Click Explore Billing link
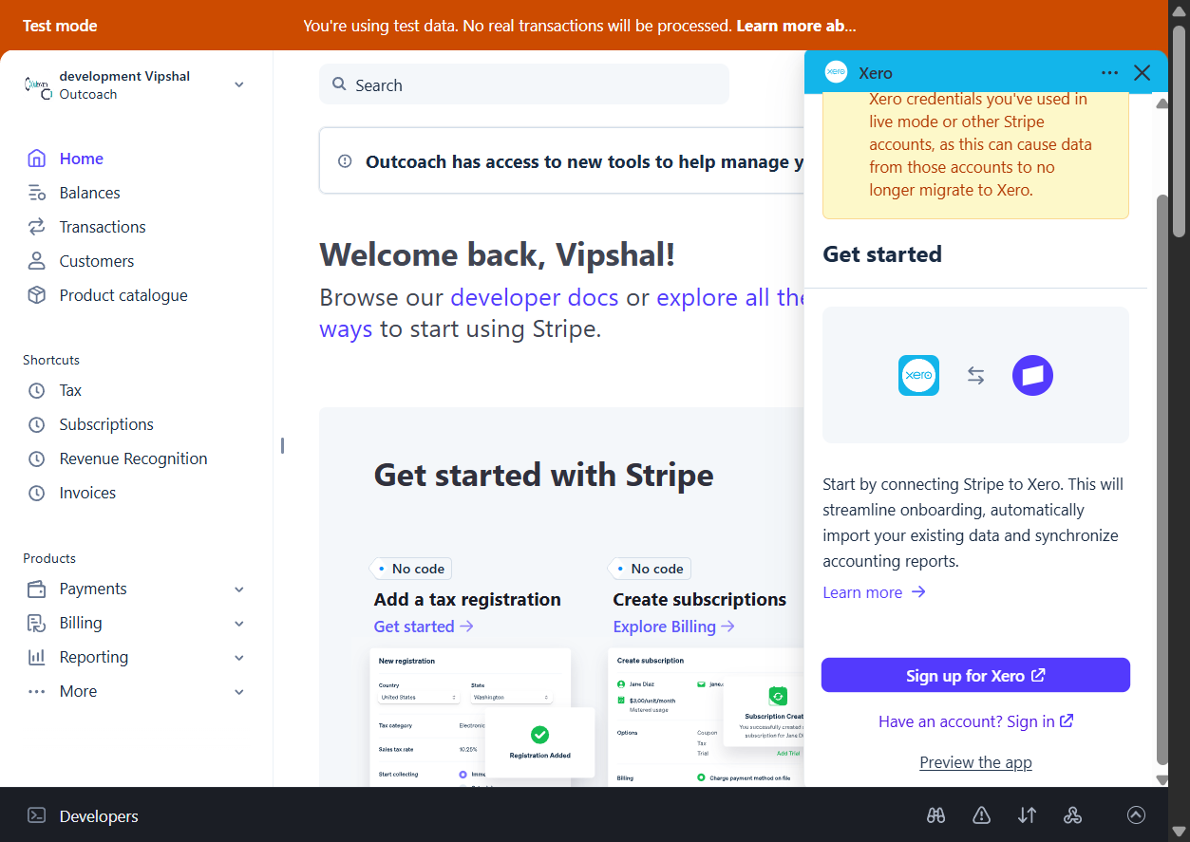This screenshot has width=1190, height=842. pyautogui.click(x=674, y=627)
